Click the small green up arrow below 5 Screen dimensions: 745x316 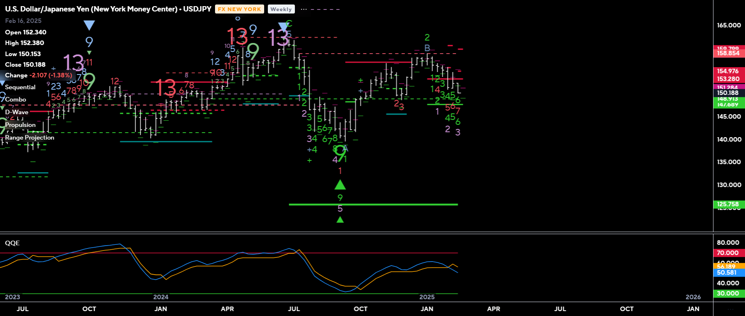[340, 220]
